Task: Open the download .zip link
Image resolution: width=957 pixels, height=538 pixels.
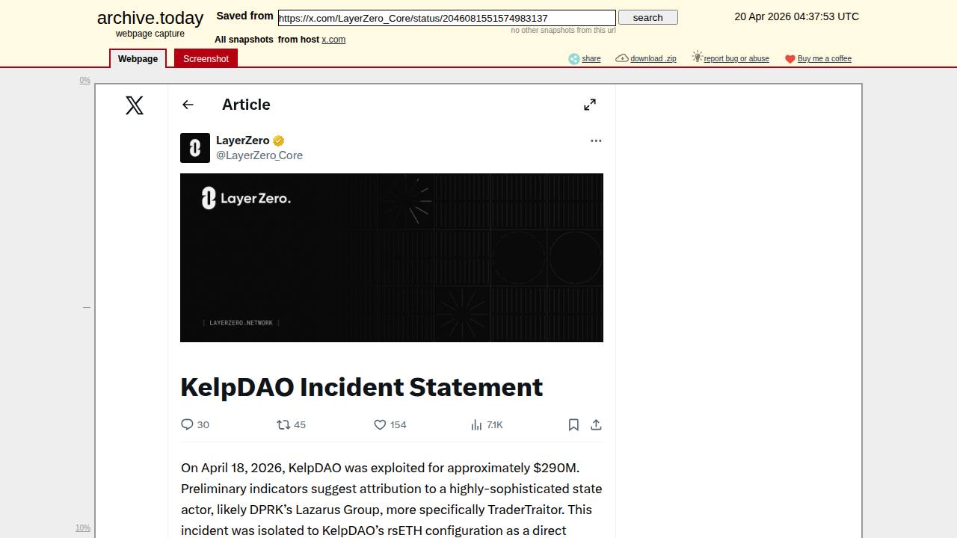Action: point(653,59)
